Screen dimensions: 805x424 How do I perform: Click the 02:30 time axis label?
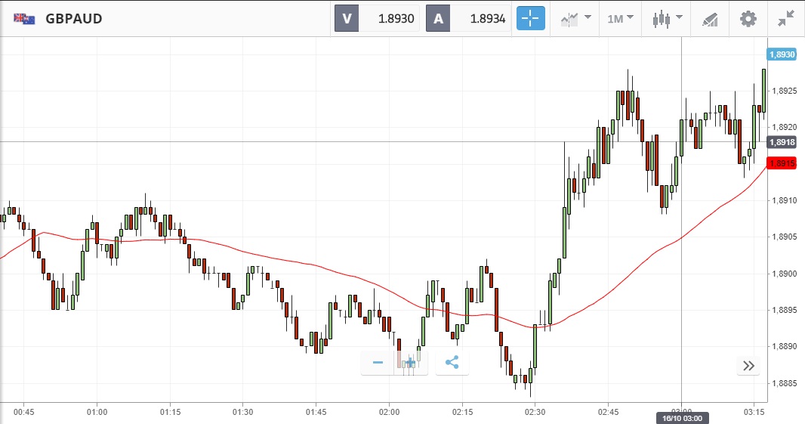pos(535,412)
